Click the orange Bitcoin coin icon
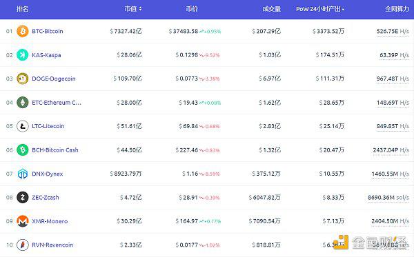The width and height of the screenshot is (414, 257). 23,31
